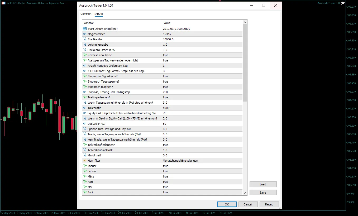Select the date value 2019.03.01 00:00:00
The height and width of the screenshot is (216, 358).
(x=176, y=29)
